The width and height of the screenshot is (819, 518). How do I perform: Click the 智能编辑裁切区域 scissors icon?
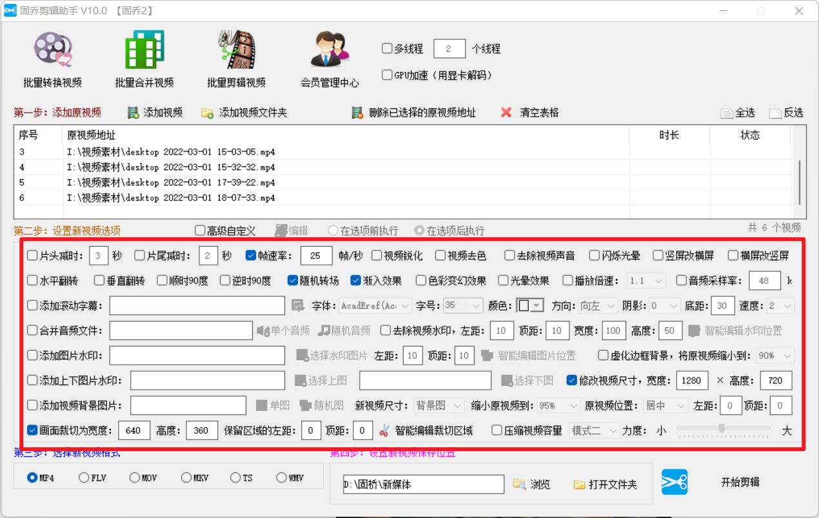384,430
